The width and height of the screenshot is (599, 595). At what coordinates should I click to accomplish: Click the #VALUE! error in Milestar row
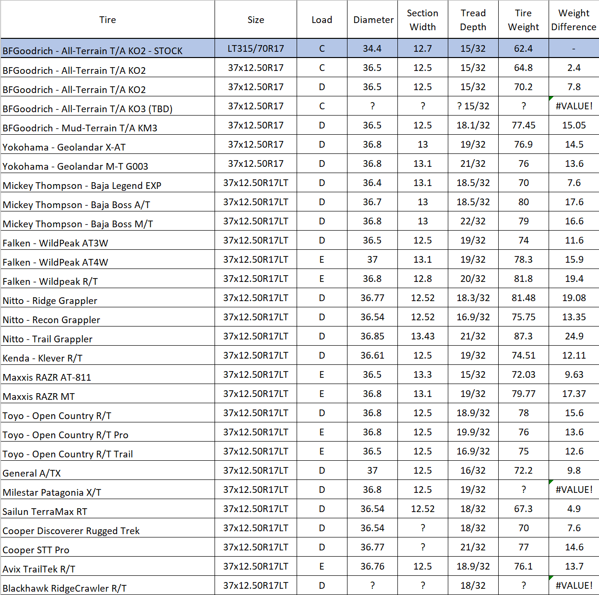[574, 490]
